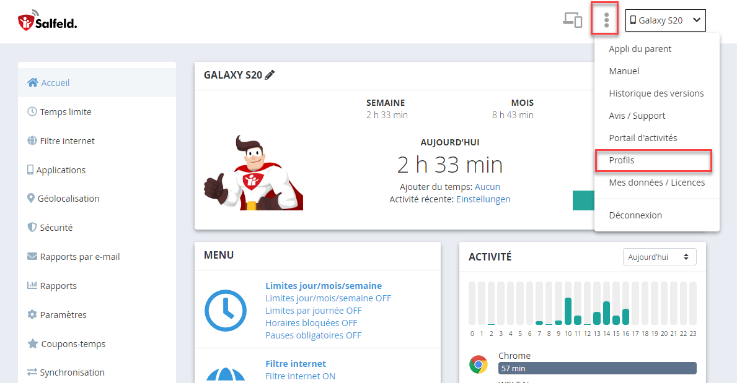Click Filtre internet ON link

[x=301, y=376]
